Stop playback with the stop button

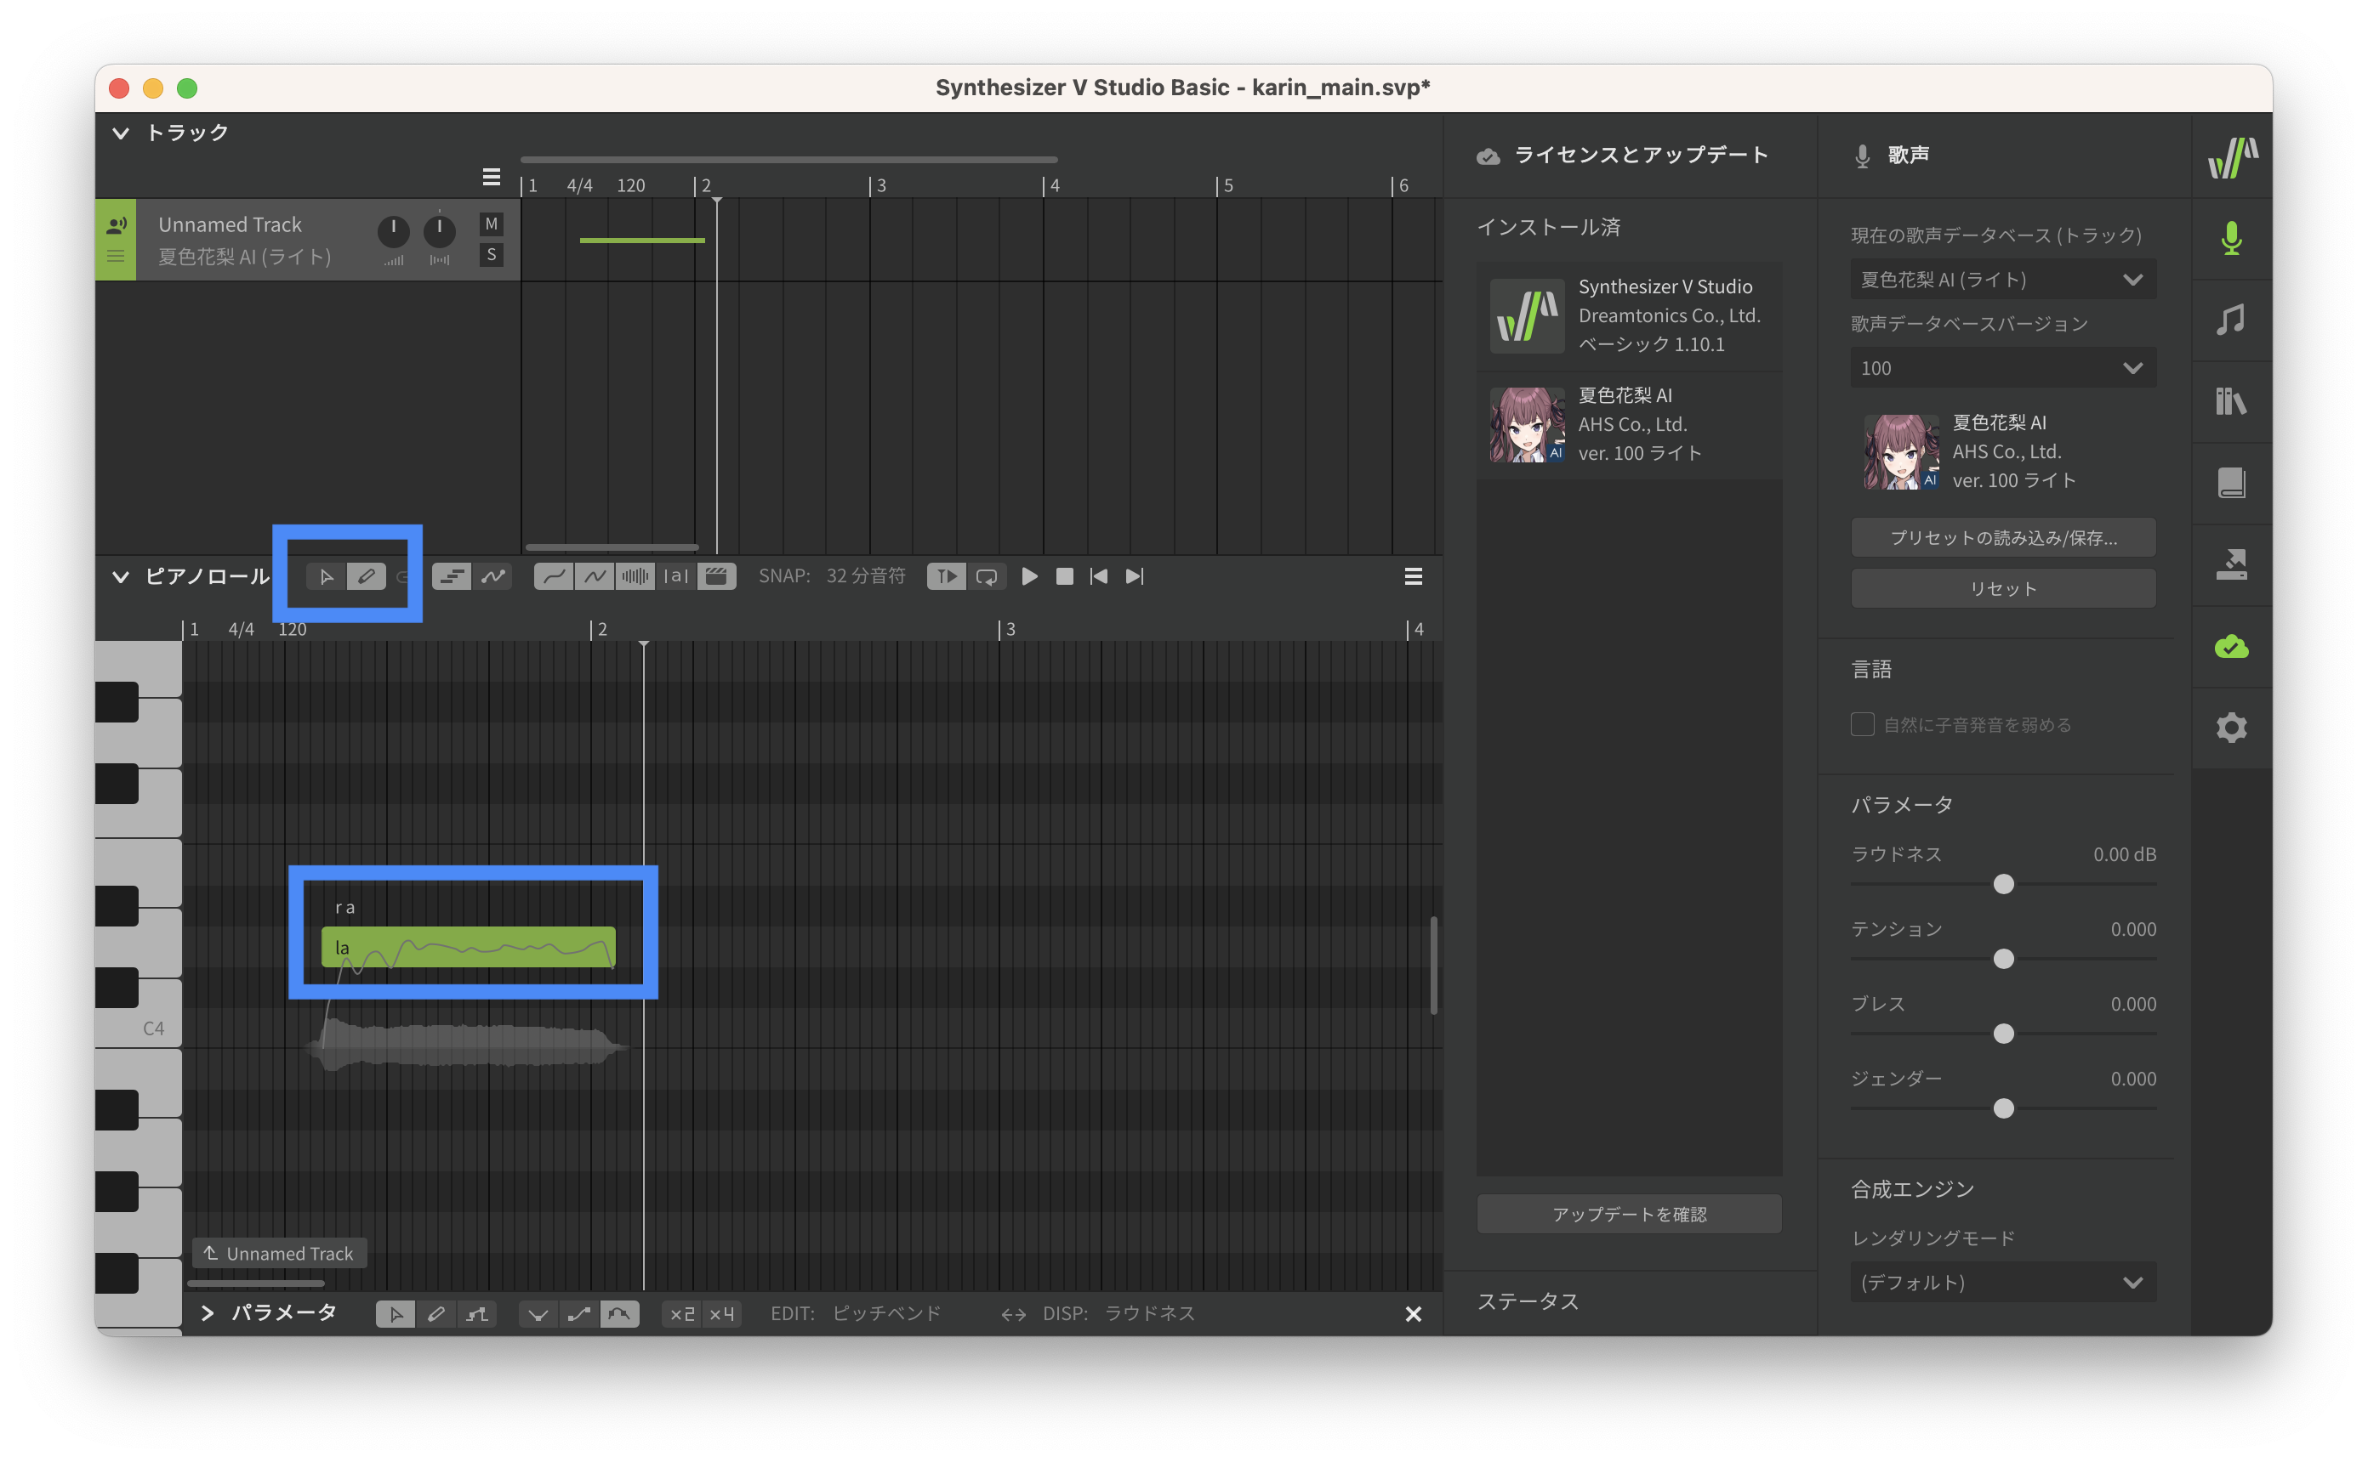tap(1065, 576)
